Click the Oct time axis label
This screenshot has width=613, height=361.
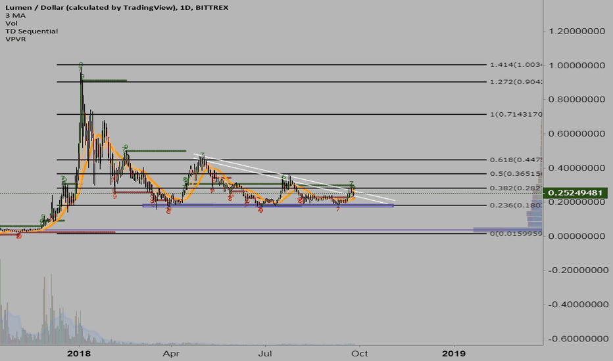click(x=360, y=354)
